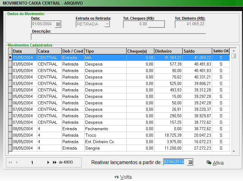The height and width of the screenshot is (181, 243).
Task: Click the Saldo cell 20.047,23
Action: click(x=197, y=135)
